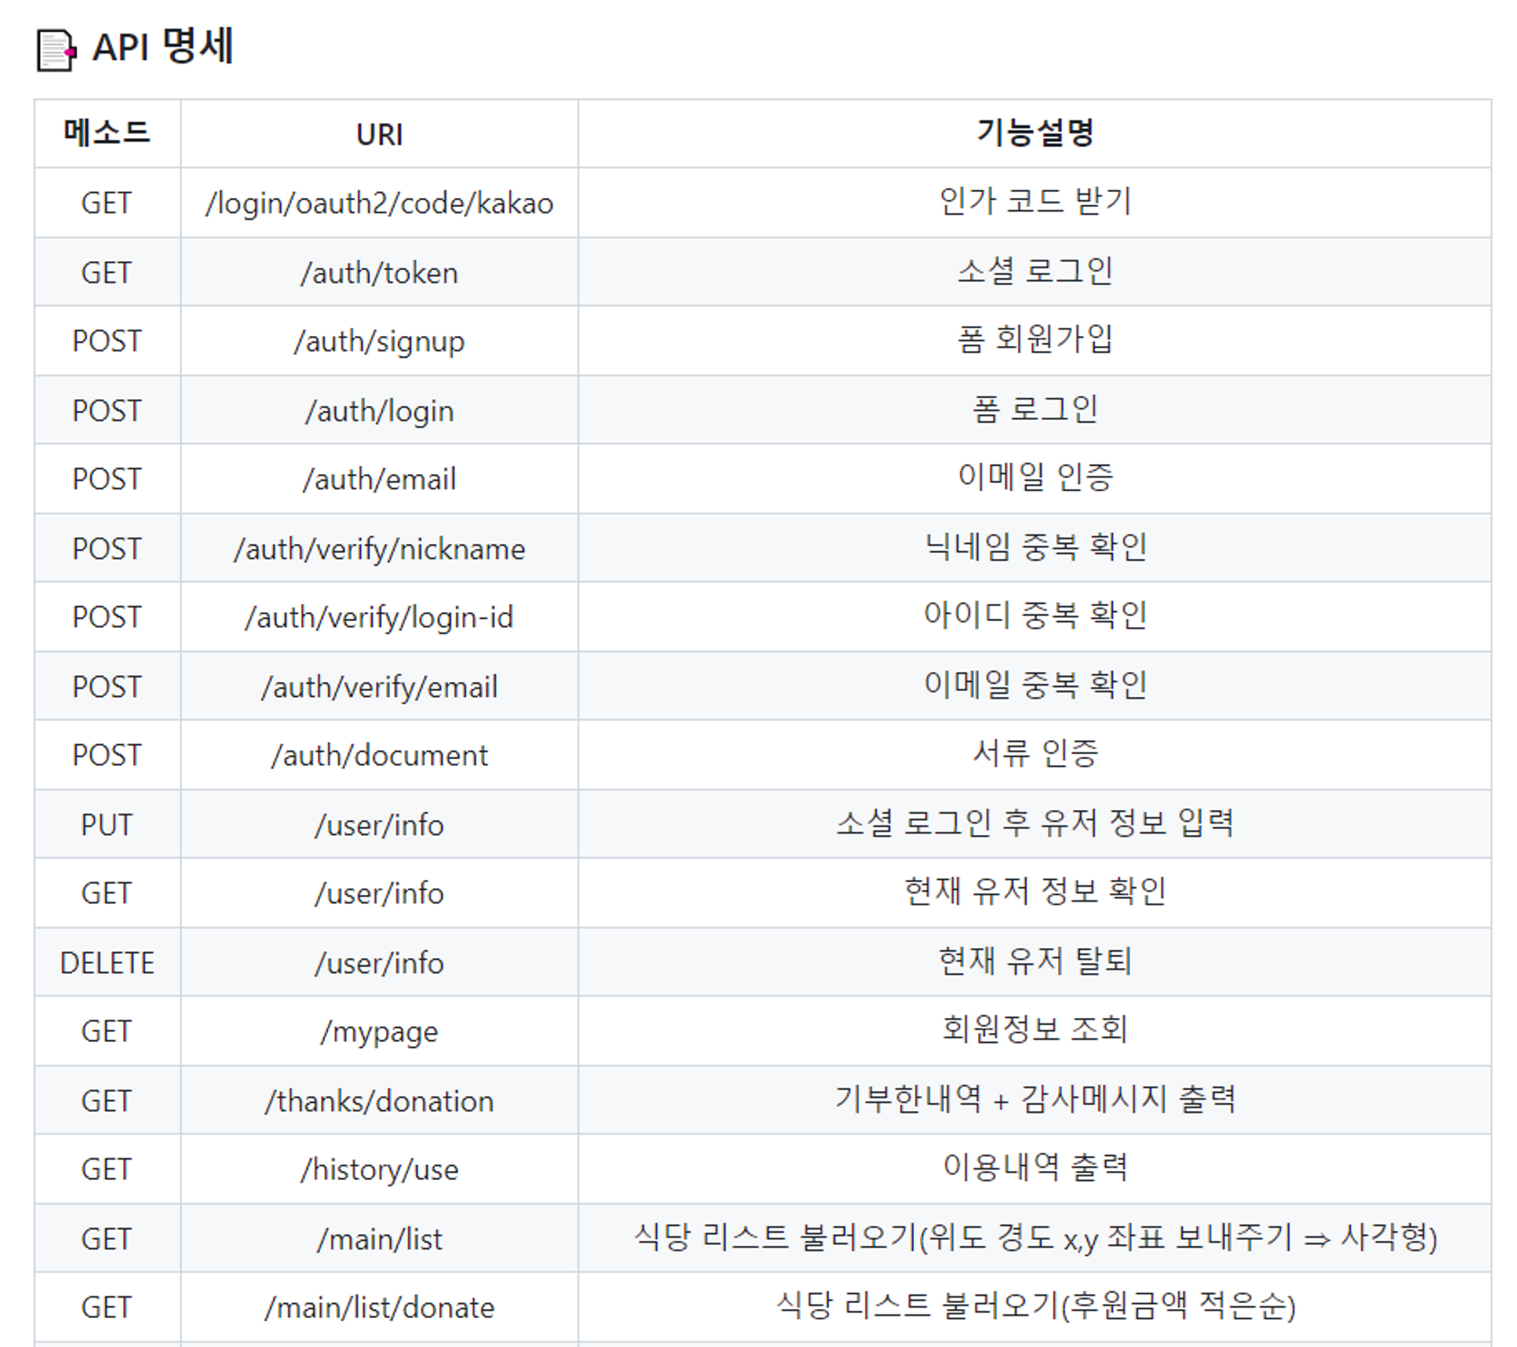
Task: Click the 메소드 column header
Action: click(106, 133)
